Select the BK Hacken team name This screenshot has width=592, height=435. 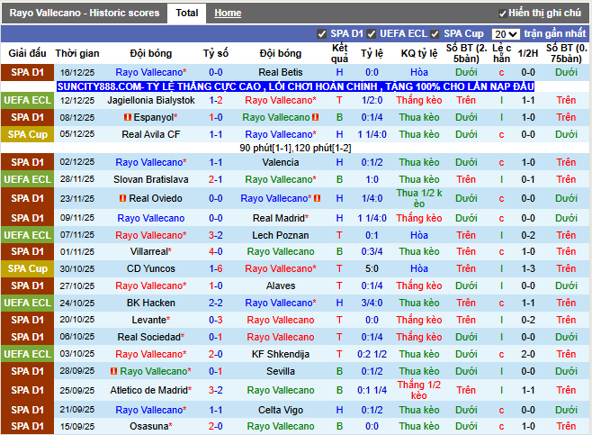click(x=151, y=303)
